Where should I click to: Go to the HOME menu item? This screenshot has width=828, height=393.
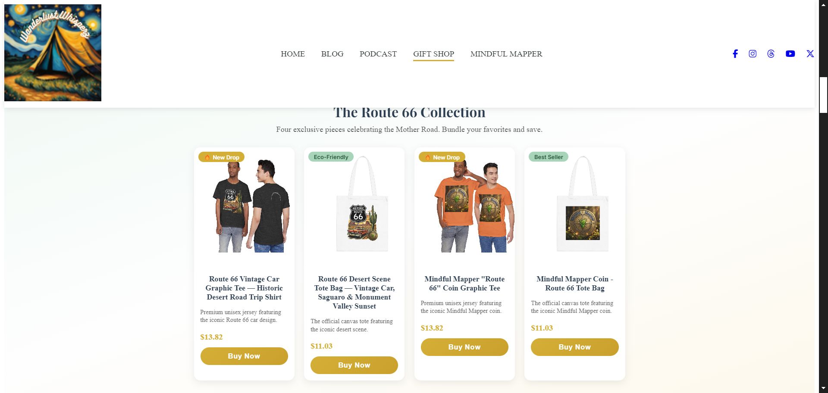[293, 54]
